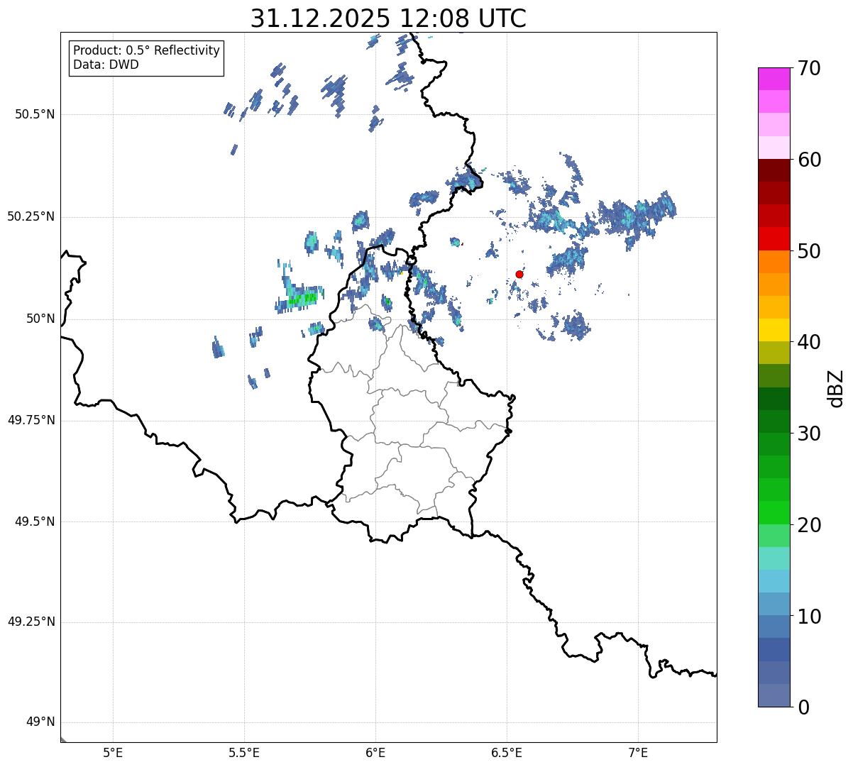
Task: Click the "6°E" longitude label
Action: 375,753
